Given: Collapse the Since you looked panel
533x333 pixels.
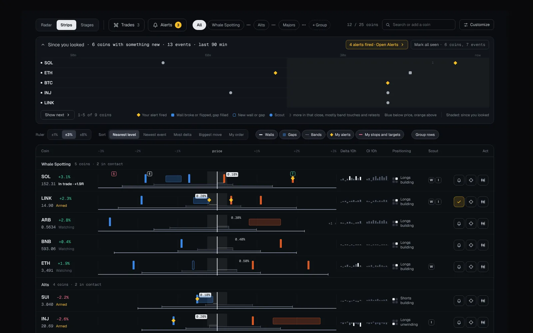Looking at the screenshot, I should pyautogui.click(x=43, y=45).
